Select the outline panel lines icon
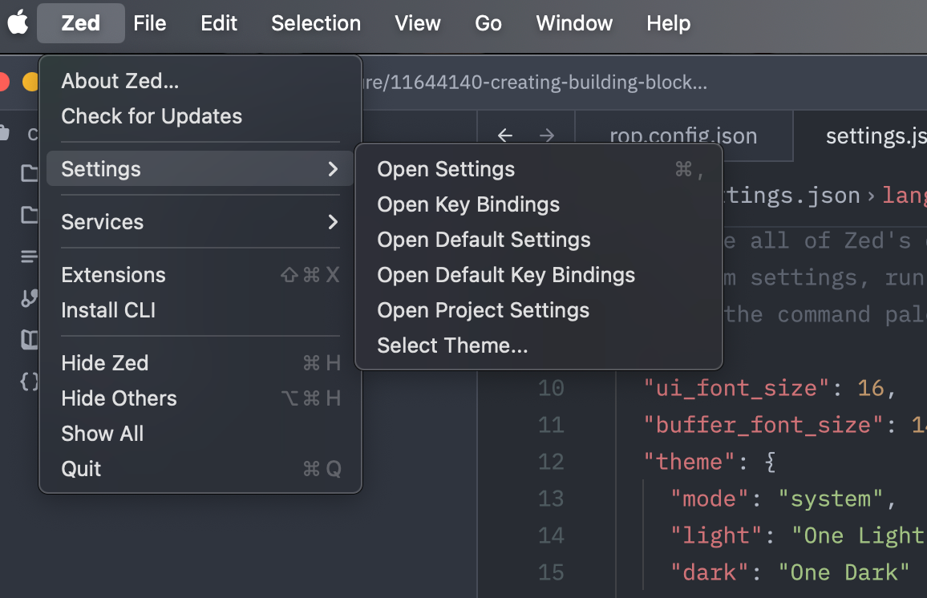The image size is (927, 598). coord(28,257)
